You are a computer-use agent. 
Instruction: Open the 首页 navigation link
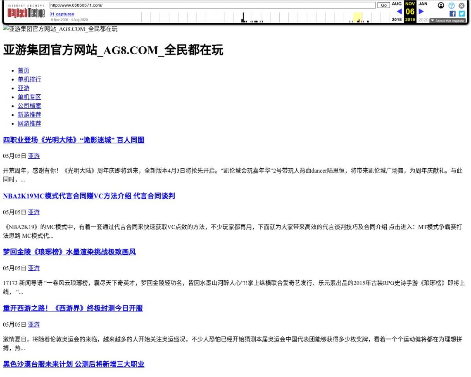[24, 70]
